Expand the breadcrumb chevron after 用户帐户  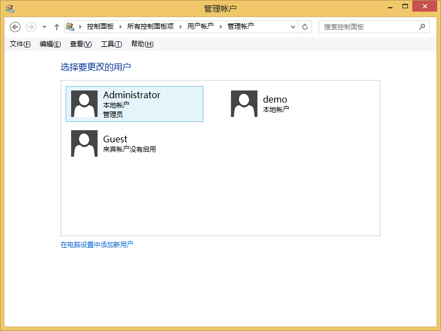tap(220, 26)
